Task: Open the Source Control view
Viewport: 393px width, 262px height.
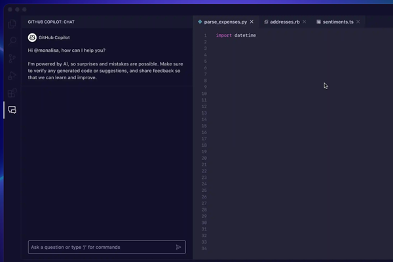Action: click(x=12, y=58)
